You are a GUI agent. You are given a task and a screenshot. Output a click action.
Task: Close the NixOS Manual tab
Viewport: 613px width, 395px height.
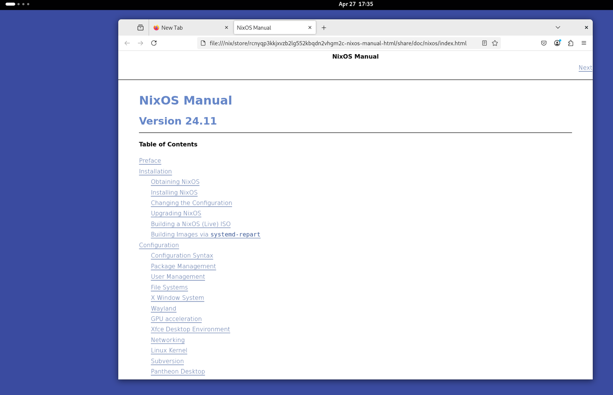coord(310,27)
